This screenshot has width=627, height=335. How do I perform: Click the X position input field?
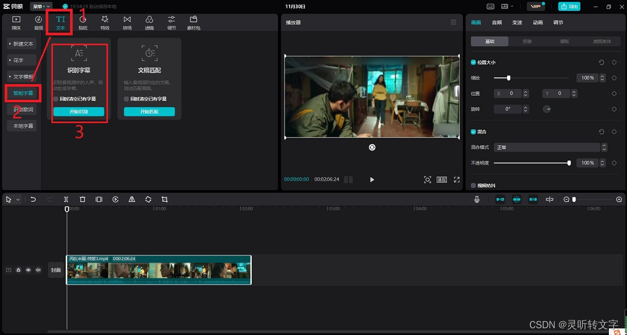[x=508, y=93]
